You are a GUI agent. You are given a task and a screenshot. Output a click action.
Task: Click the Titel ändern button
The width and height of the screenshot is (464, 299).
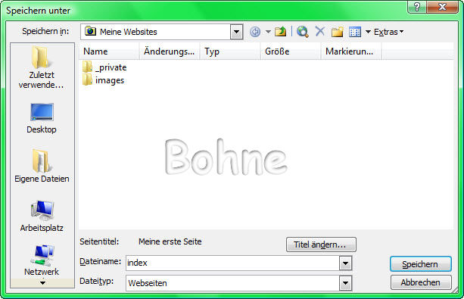pos(321,244)
